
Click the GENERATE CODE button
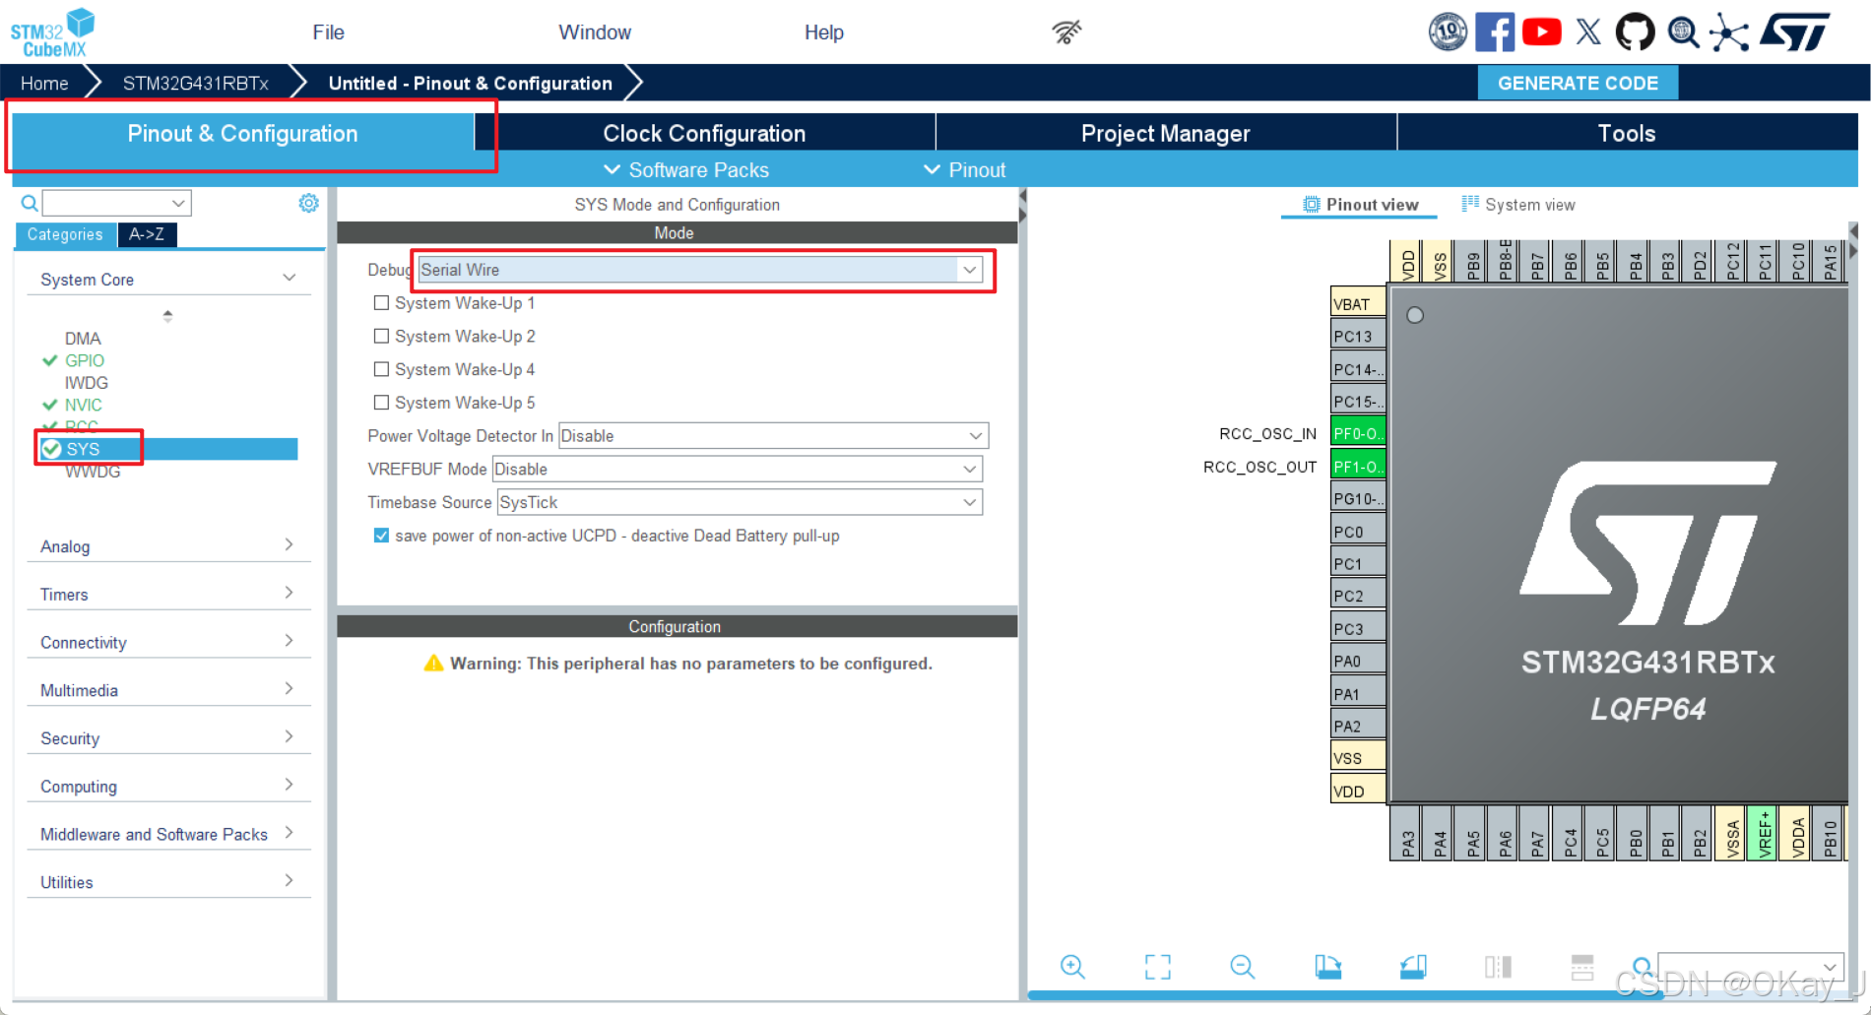coord(1578,83)
